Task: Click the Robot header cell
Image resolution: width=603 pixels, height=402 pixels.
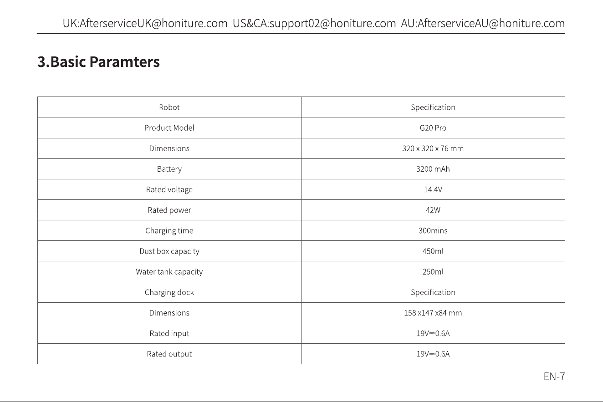Action: 169,107
